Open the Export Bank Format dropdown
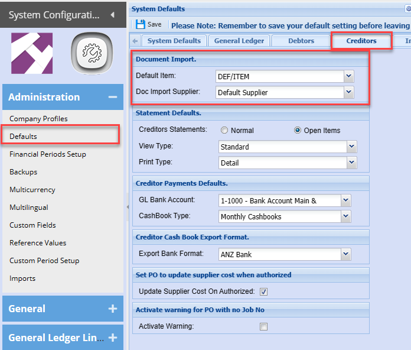 (x=346, y=254)
